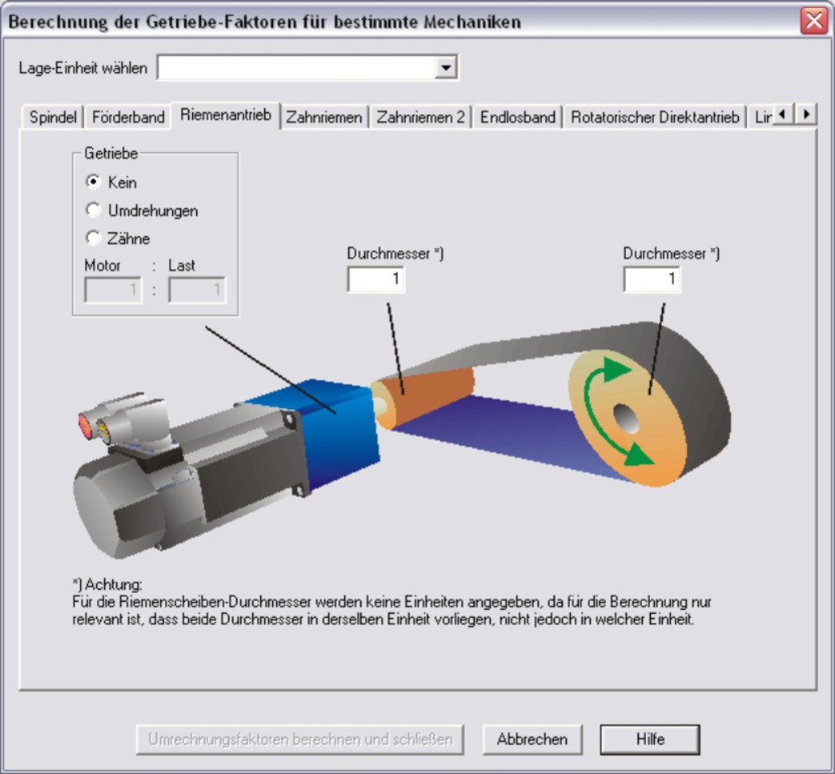
Task: Switch to the Spindel tab
Action: [x=53, y=117]
